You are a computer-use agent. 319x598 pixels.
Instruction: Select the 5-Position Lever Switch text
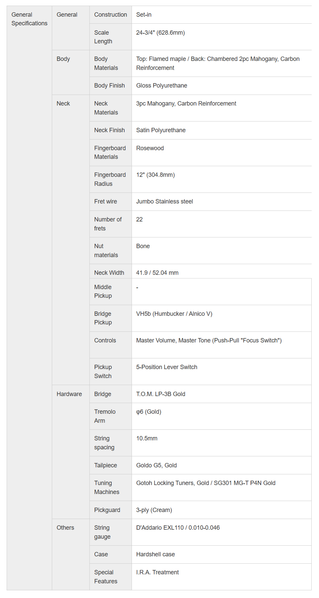point(166,367)
